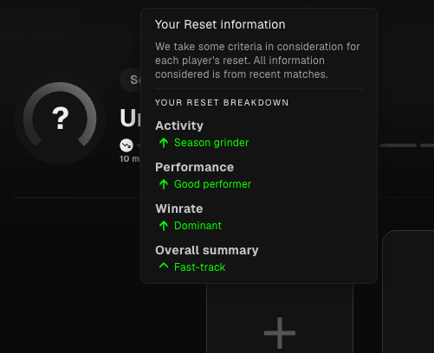Click the unranked question mark skill badge
This screenshot has height=353, width=434.
pyautogui.click(x=60, y=118)
